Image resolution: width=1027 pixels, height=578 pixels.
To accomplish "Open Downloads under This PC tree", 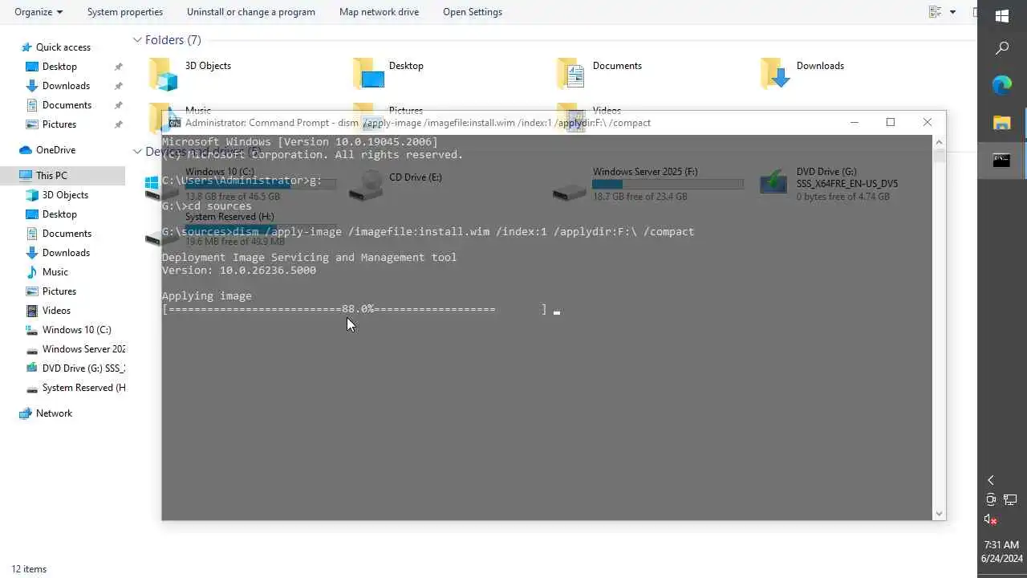I will [x=66, y=253].
